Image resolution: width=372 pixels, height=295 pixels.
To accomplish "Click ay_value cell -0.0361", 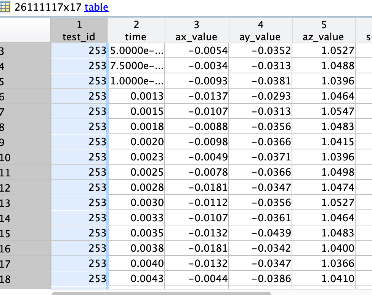I will 260,218.
